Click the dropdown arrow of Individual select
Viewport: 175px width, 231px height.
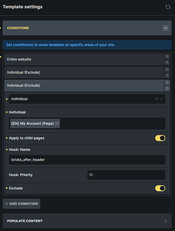point(161,99)
